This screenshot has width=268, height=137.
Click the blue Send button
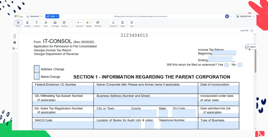coord(52,16)
